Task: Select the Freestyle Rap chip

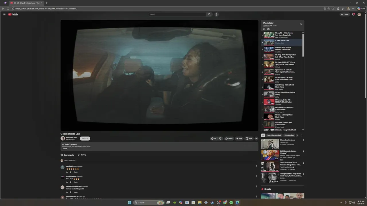Action: pos(289,135)
